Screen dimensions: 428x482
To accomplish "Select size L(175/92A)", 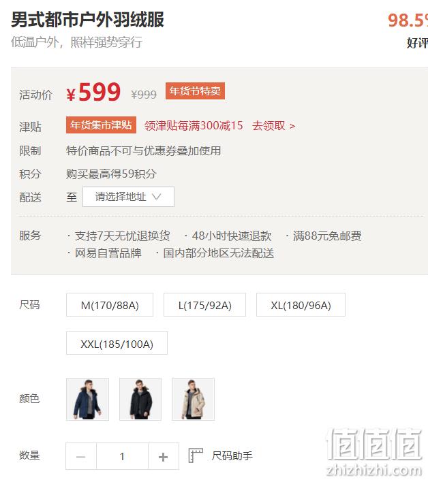I will pyautogui.click(x=204, y=305).
